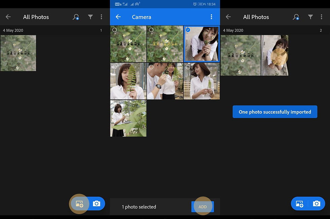
Task: Tap the "4 May 2020" date on the left screen
Action: point(13,30)
